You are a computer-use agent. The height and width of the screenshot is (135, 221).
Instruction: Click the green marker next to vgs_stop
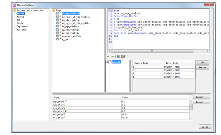click(x=64, y=105)
